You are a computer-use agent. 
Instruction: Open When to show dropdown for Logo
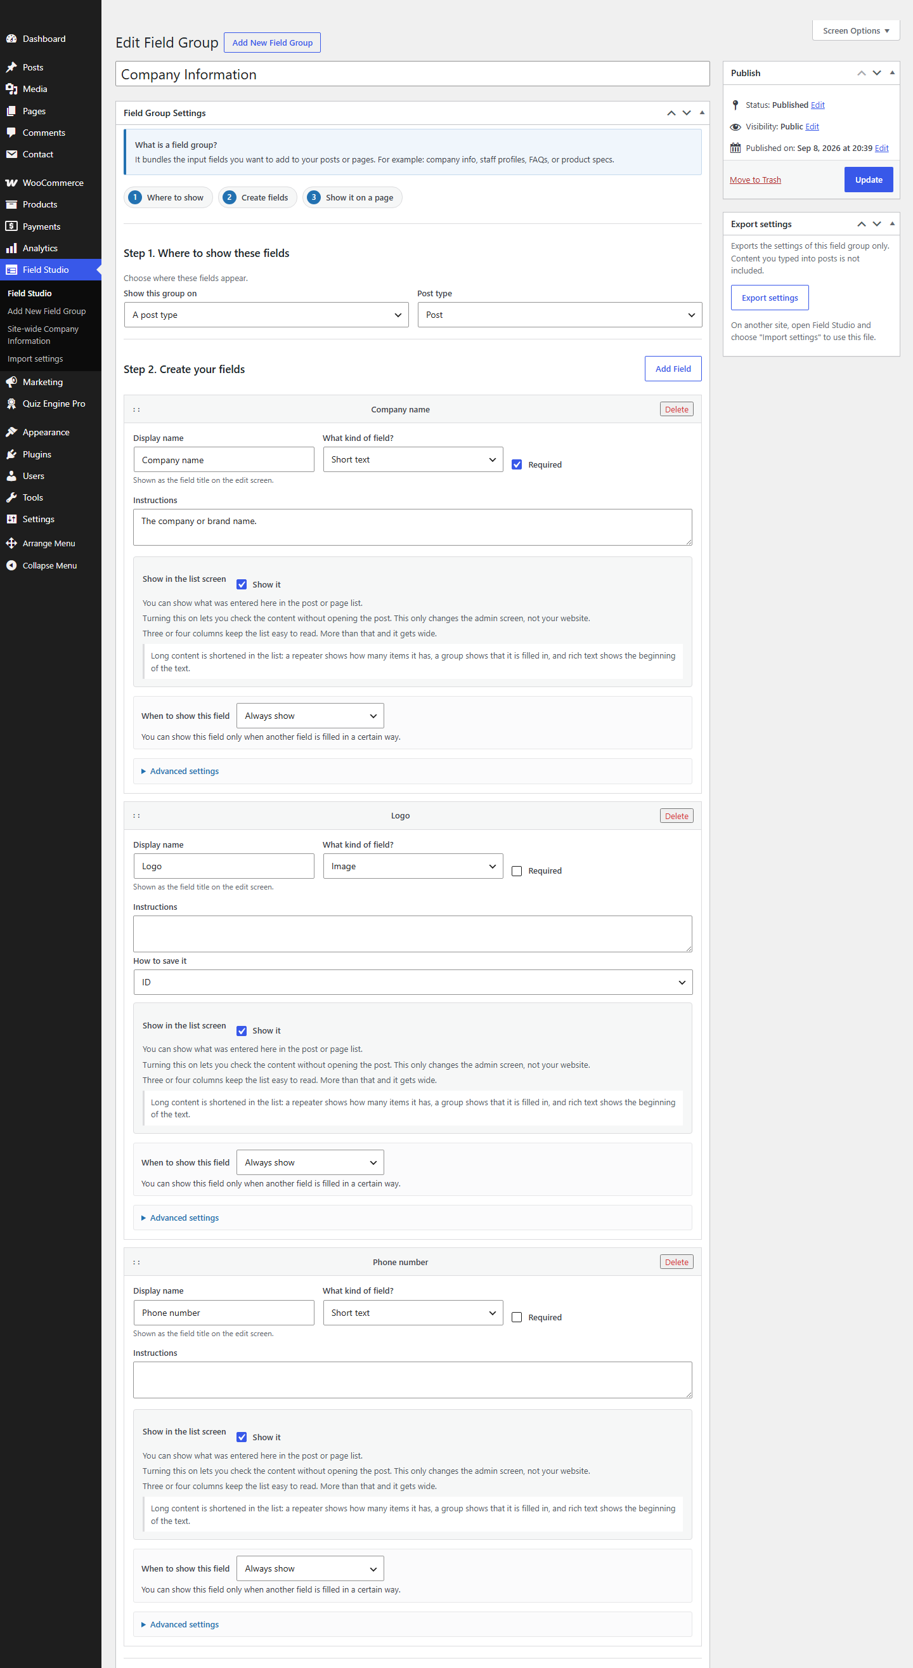click(x=310, y=1162)
